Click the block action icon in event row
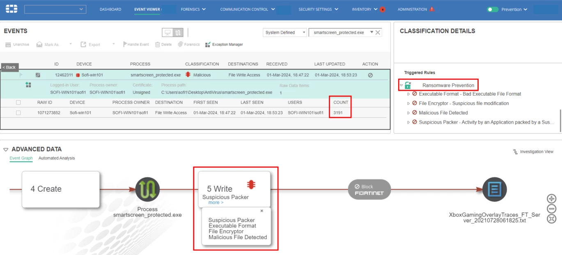The image size is (562, 255). [x=370, y=75]
